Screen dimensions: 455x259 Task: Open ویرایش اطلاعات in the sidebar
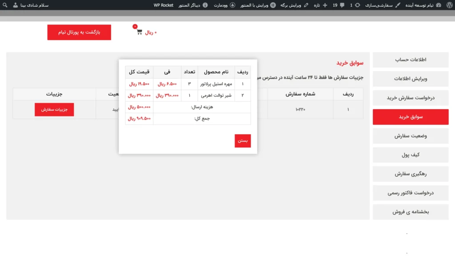tap(411, 79)
